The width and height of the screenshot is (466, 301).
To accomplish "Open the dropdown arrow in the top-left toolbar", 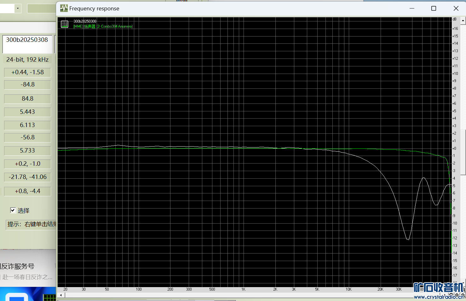I will 18,8.
